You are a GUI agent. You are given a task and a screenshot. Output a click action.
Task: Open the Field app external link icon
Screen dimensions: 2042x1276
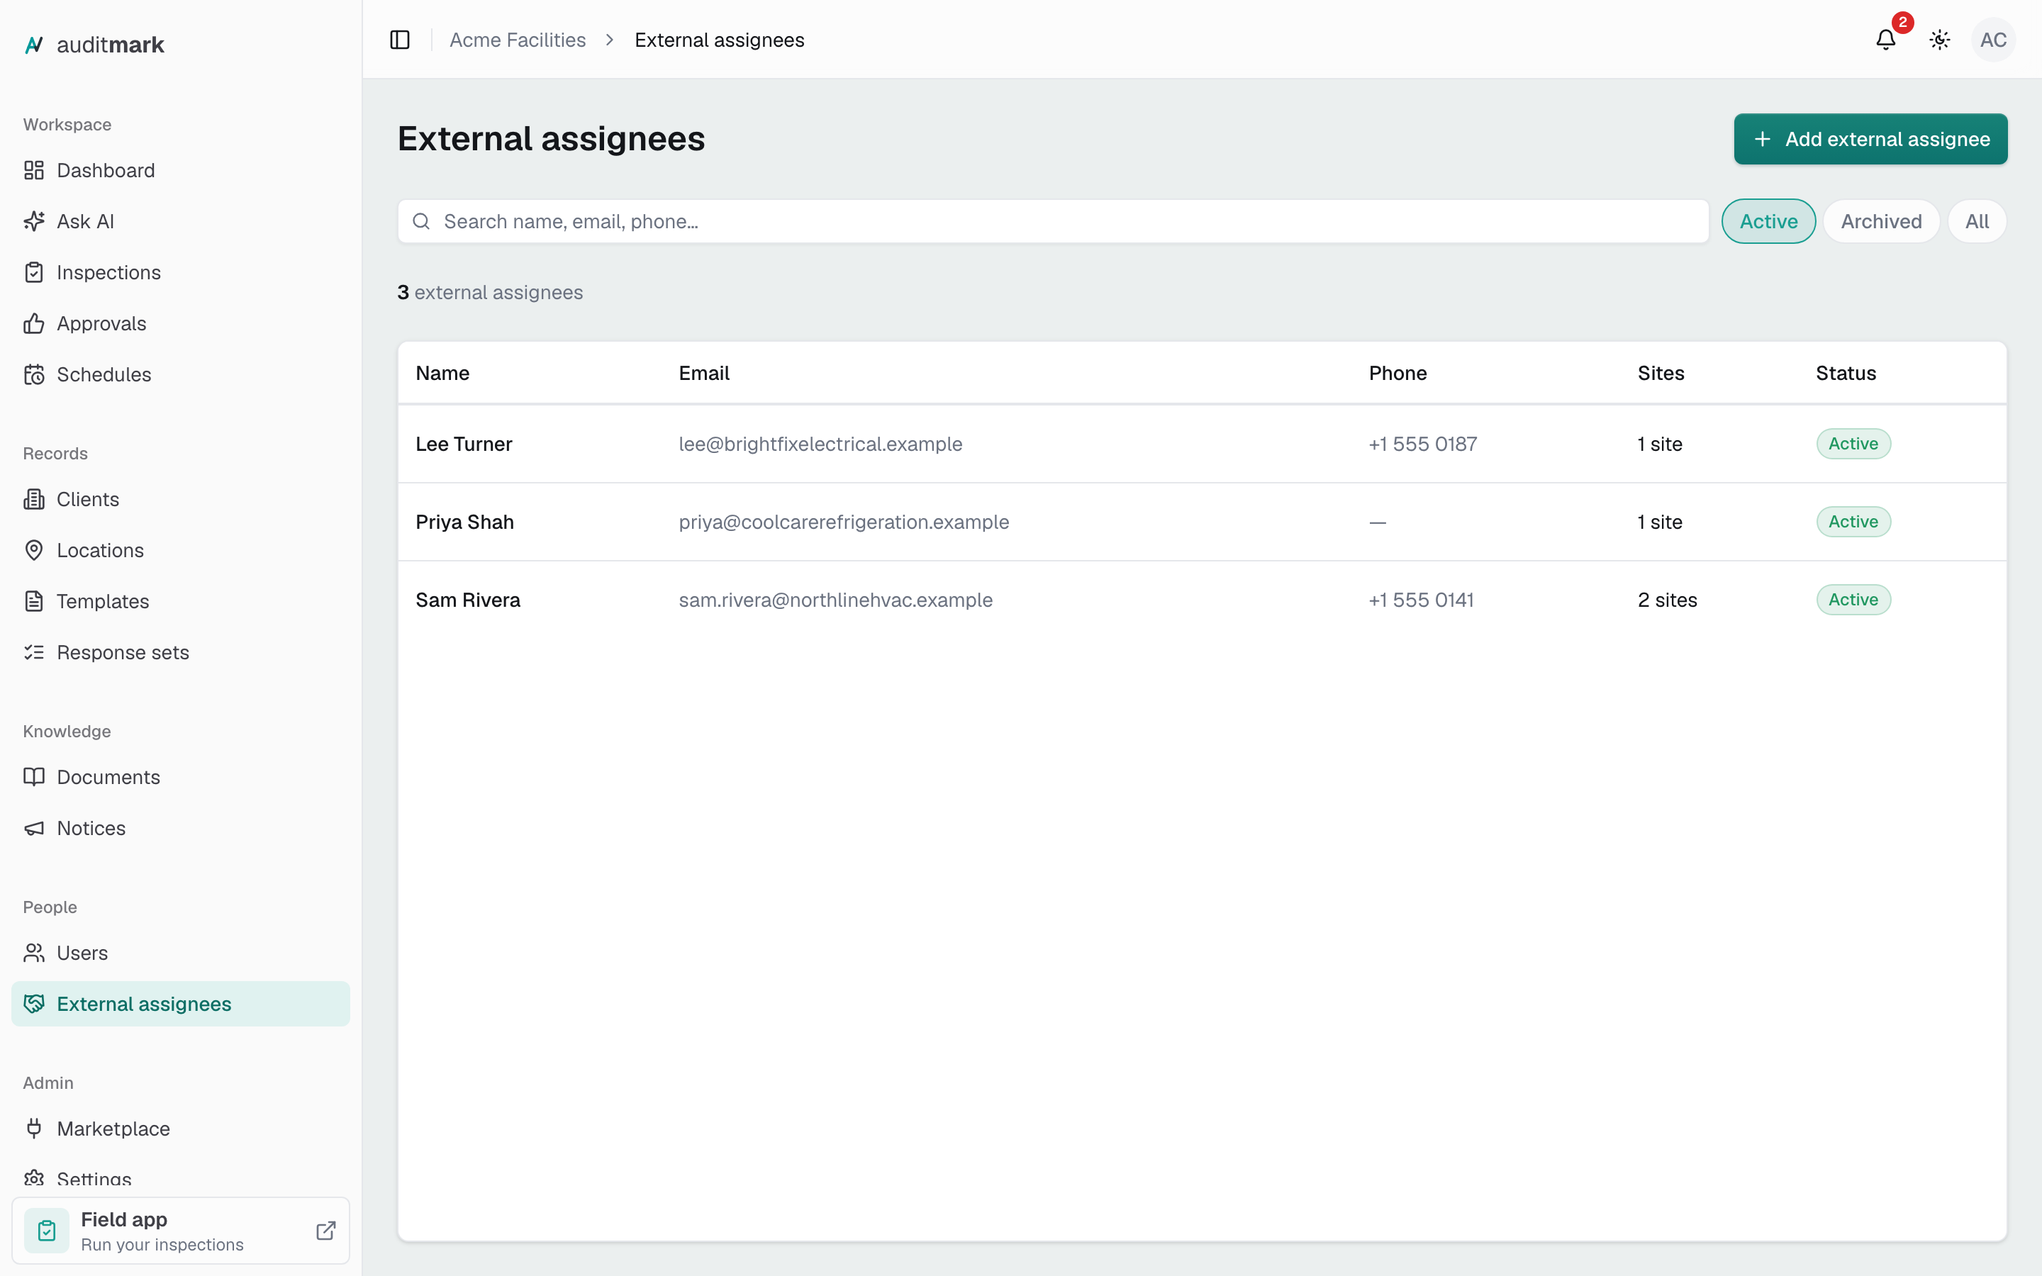(x=325, y=1231)
